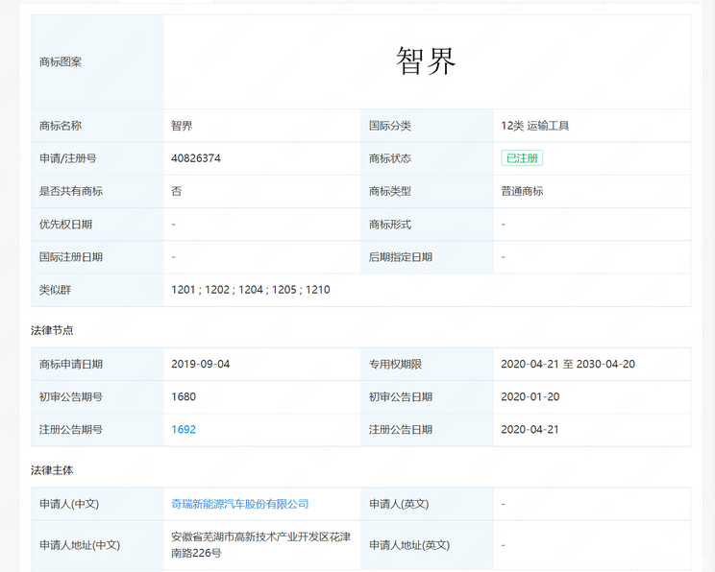This screenshot has height=572, width=715.
Task: Open applicant 奇瑞新能源汽车股份有限公司 link
Action: click(239, 504)
